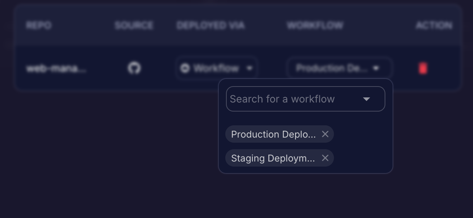This screenshot has width=473, height=218.
Task: Click the ACTION column header
Action: pos(434,25)
